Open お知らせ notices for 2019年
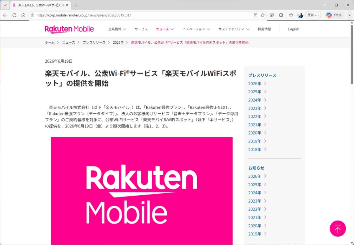The width and height of the screenshot is (354, 245). (257, 234)
